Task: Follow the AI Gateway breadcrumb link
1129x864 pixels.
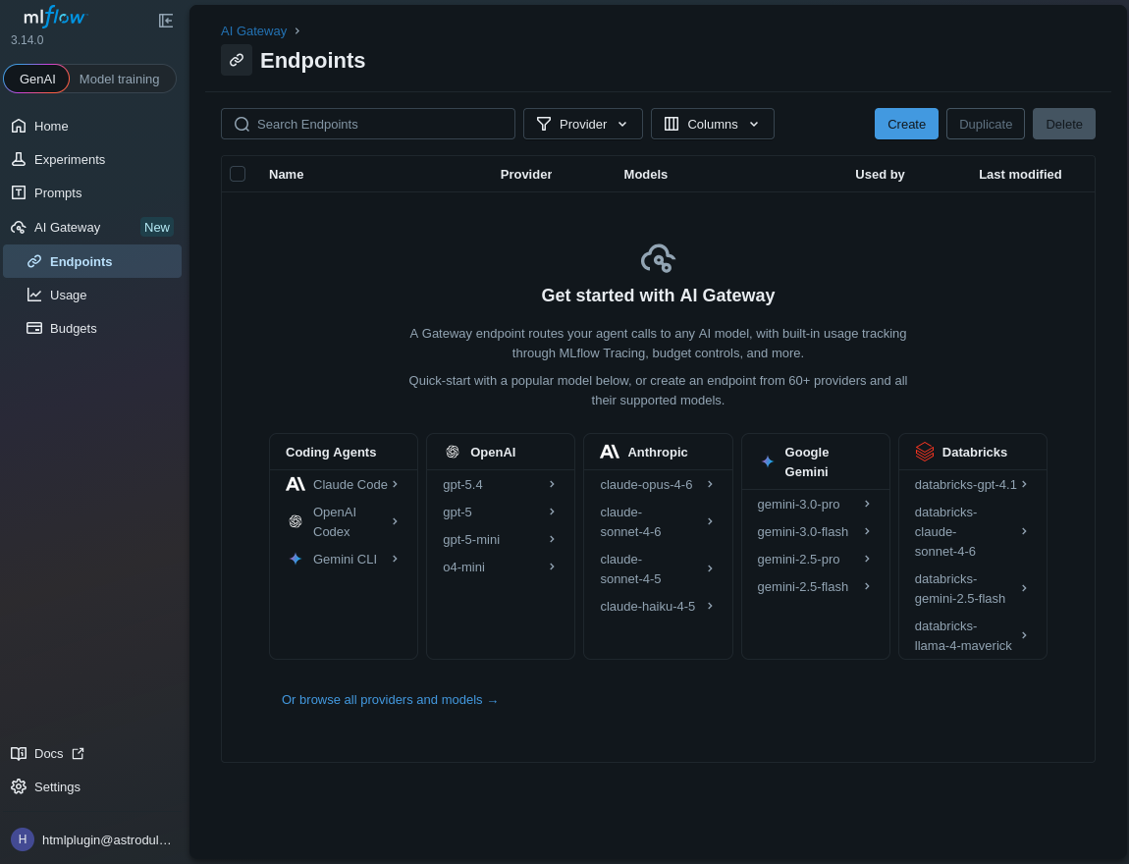Action: (253, 31)
